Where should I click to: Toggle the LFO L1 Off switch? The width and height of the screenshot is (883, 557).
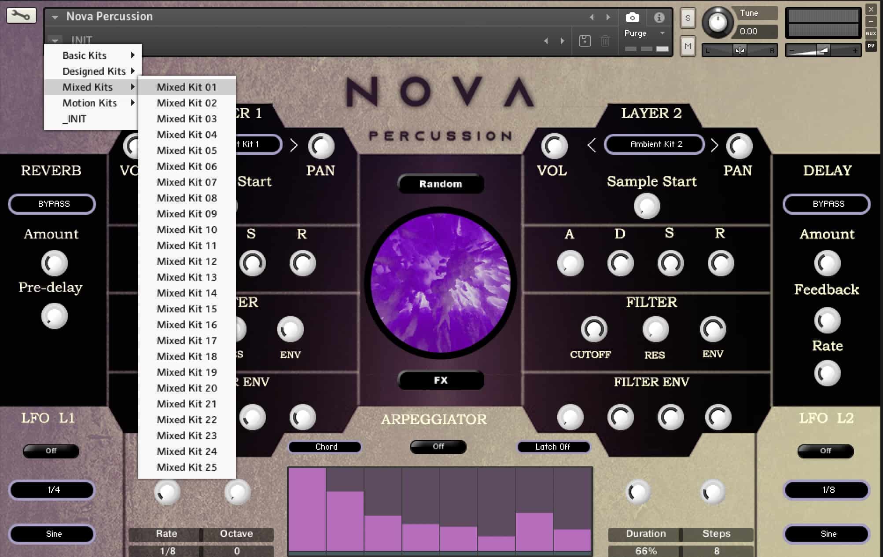click(x=51, y=451)
